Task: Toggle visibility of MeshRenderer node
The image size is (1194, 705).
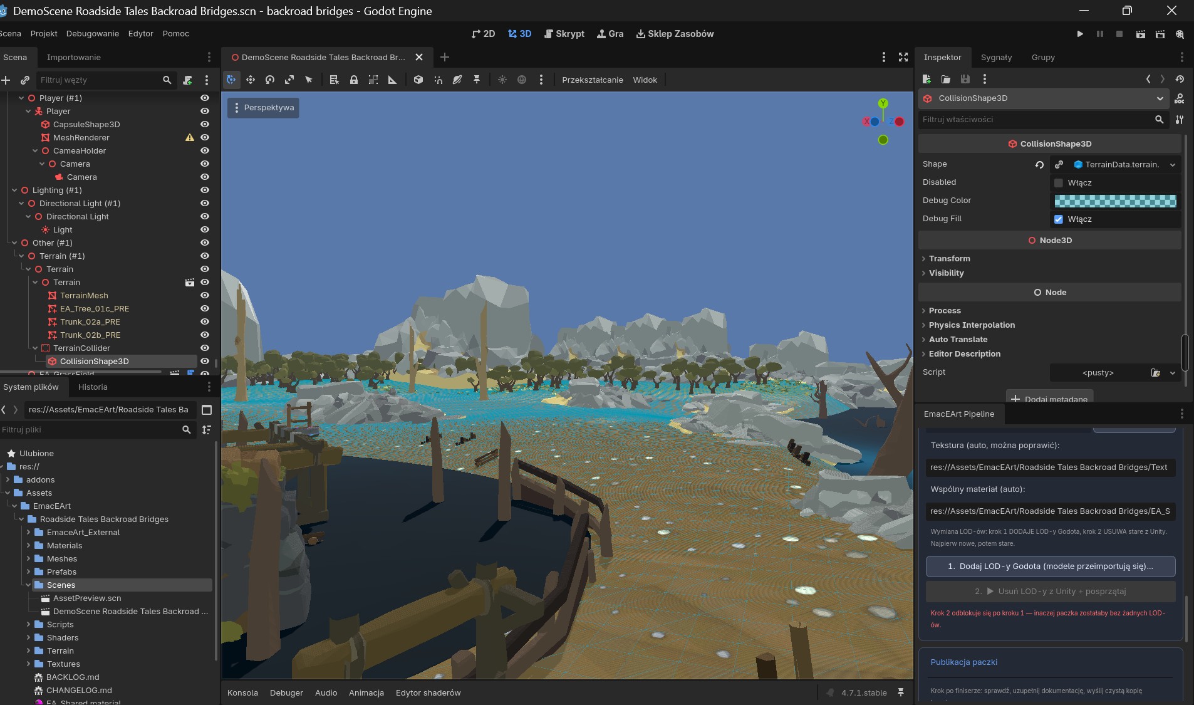Action: coord(204,137)
